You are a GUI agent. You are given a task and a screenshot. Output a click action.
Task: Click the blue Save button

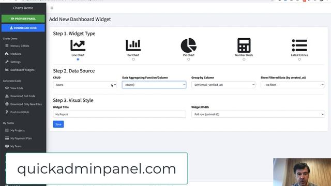(x=58, y=124)
